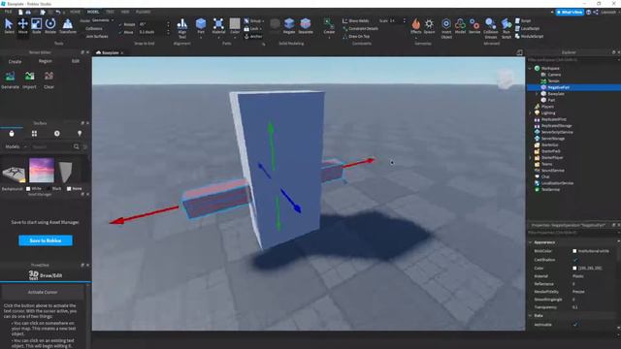This screenshot has height=349, width=621.
Task: Activate the Scale tool
Action: (x=37, y=26)
